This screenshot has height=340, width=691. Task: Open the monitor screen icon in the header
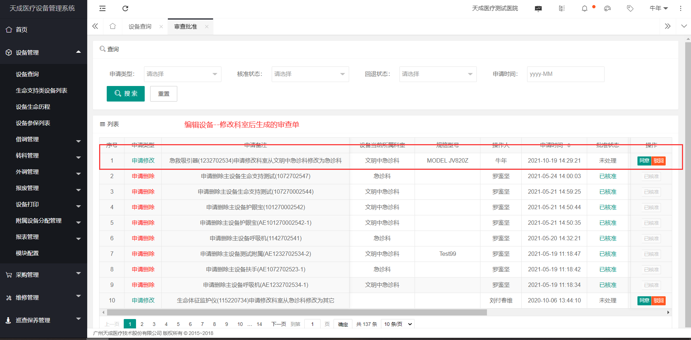pos(538,8)
